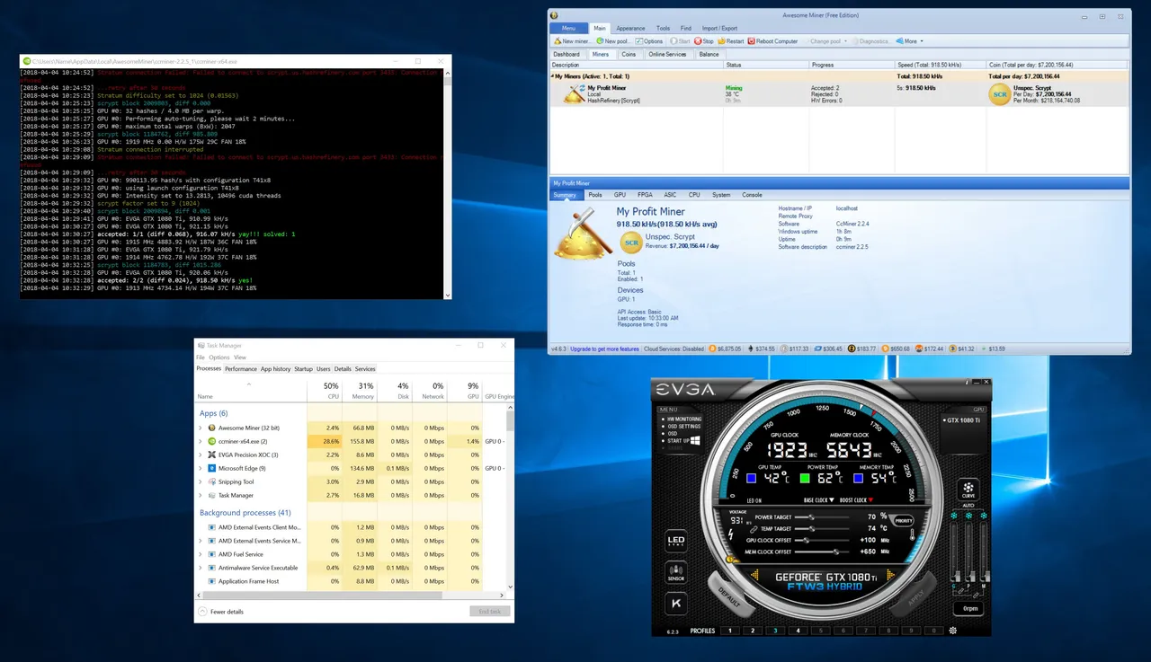Viewport: 1151px width, 662px height.
Task: Click the Priority button in EVGA Precision
Action: pos(903,520)
